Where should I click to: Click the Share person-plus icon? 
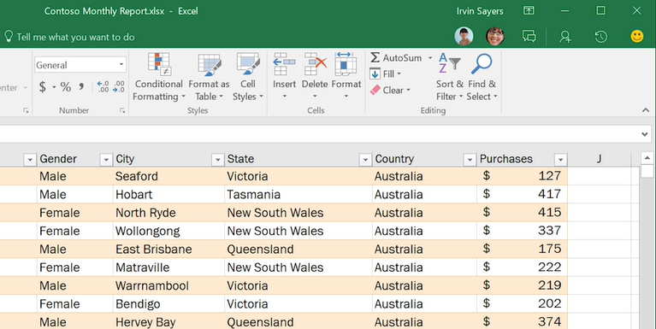[565, 37]
